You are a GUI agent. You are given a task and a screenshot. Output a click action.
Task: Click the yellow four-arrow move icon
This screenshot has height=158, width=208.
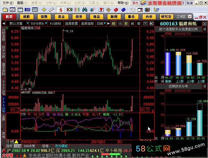[44, 10]
